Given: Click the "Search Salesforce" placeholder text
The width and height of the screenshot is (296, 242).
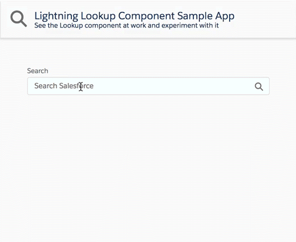Looking at the screenshot, I should (64, 86).
